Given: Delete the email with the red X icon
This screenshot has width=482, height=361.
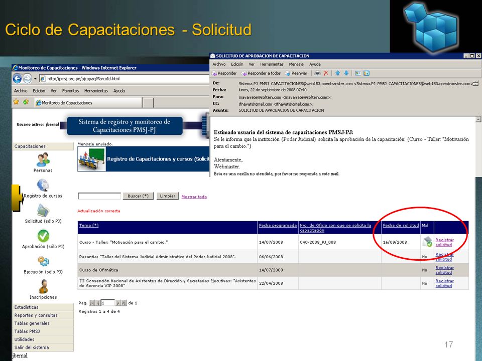Looking at the screenshot, I should pyautogui.click(x=326, y=73).
